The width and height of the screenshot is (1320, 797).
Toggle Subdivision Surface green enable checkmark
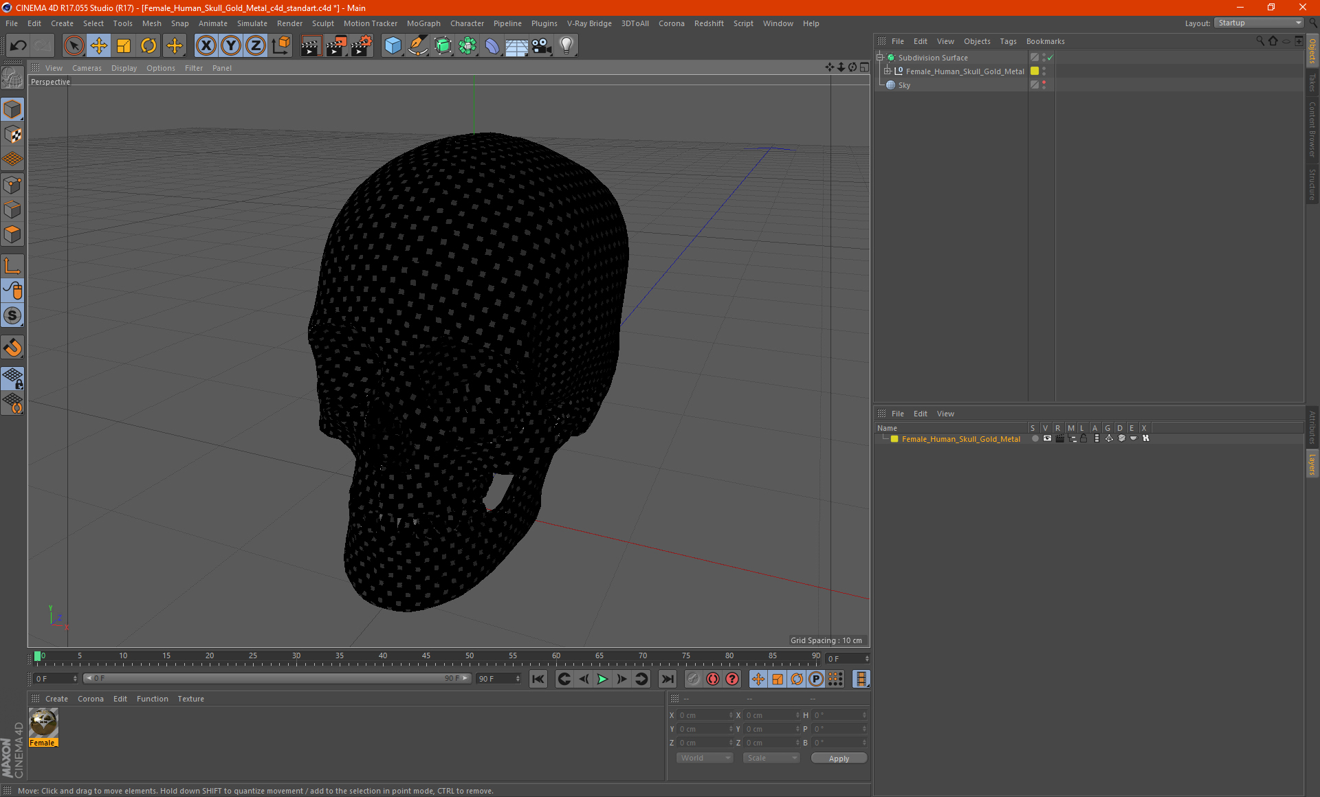[1050, 58]
